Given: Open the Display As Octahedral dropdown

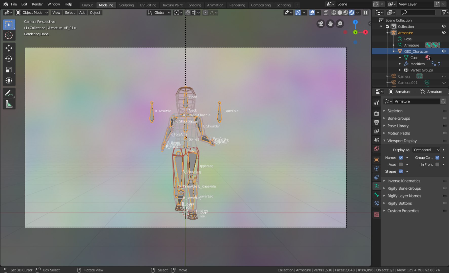Looking at the screenshot, I should point(426,150).
